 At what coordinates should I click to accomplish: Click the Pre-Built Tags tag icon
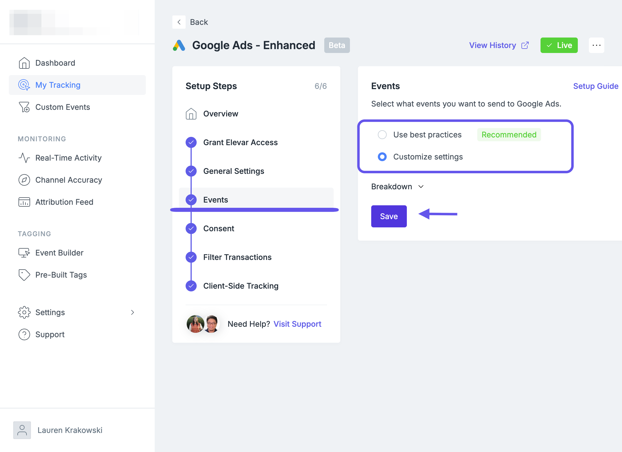tap(24, 275)
